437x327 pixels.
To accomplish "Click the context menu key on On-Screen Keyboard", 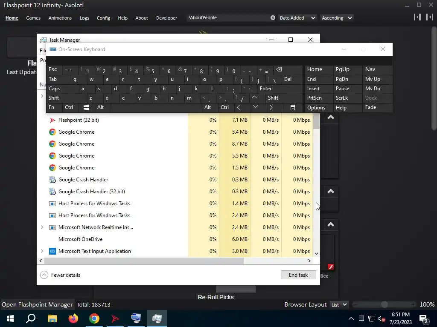I will pos(293,108).
